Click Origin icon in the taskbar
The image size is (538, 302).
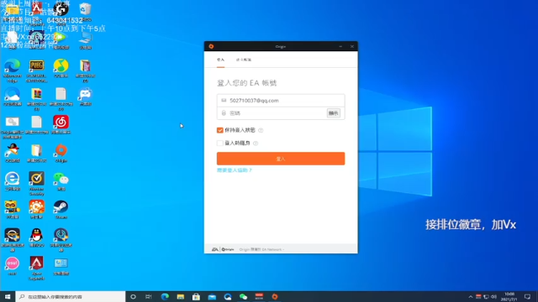pos(275,296)
